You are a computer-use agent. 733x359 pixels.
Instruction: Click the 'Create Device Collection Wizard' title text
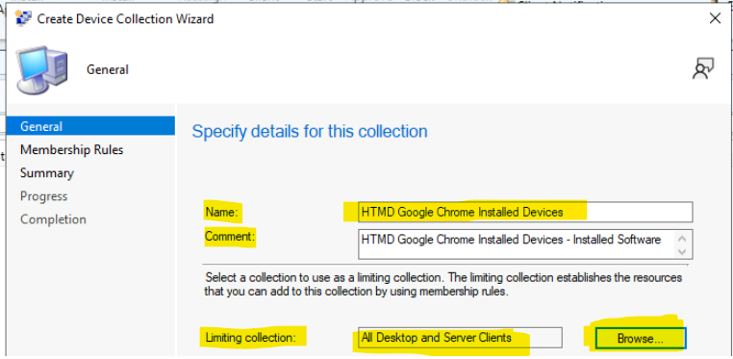coord(125,18)
